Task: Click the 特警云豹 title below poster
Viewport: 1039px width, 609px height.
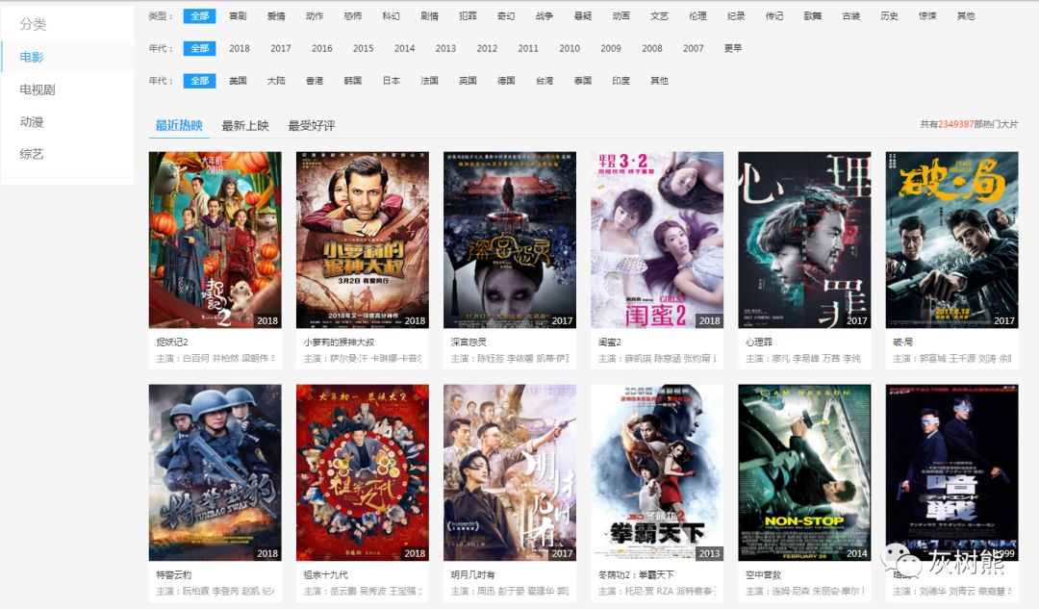Action: [173, 574]
